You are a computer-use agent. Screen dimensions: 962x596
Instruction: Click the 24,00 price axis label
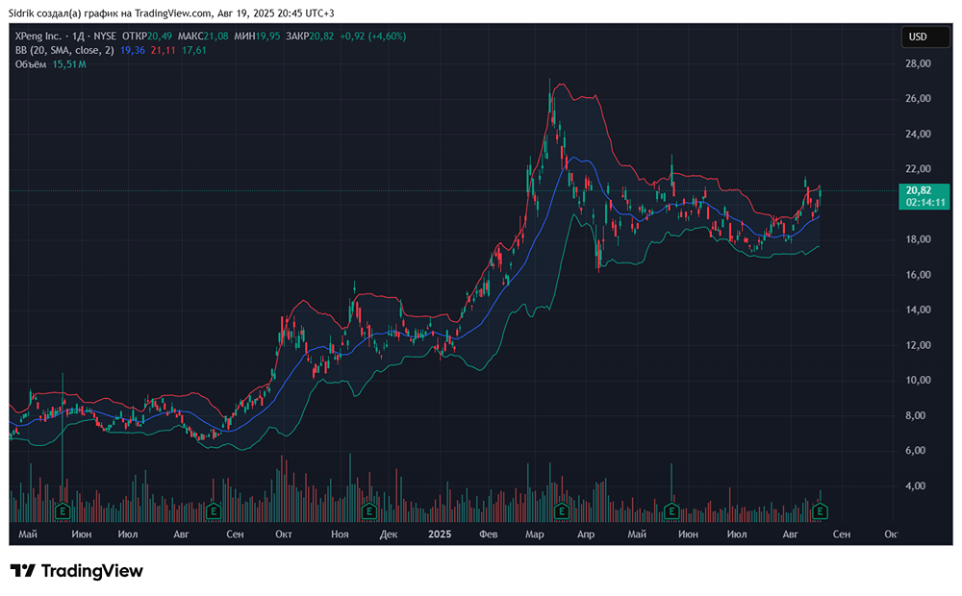tap(918, 135)
